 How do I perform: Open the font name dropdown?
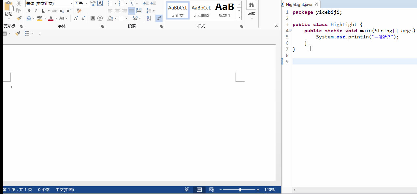(x=71, y=3)
